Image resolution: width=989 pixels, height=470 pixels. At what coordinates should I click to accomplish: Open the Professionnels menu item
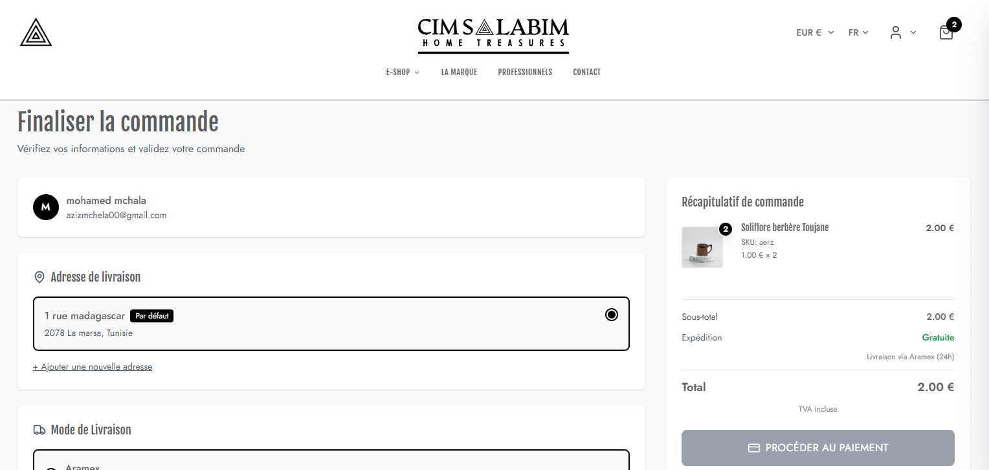click(525, 72)
